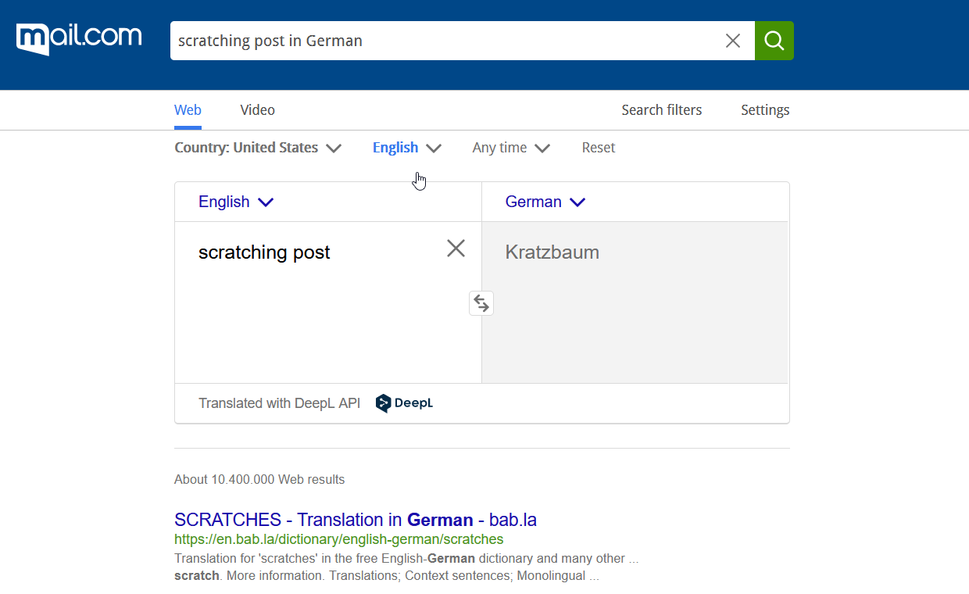Screen dimensions: 969x594
Task: Clear the search query with the X icon
Action: pos(733,41)
